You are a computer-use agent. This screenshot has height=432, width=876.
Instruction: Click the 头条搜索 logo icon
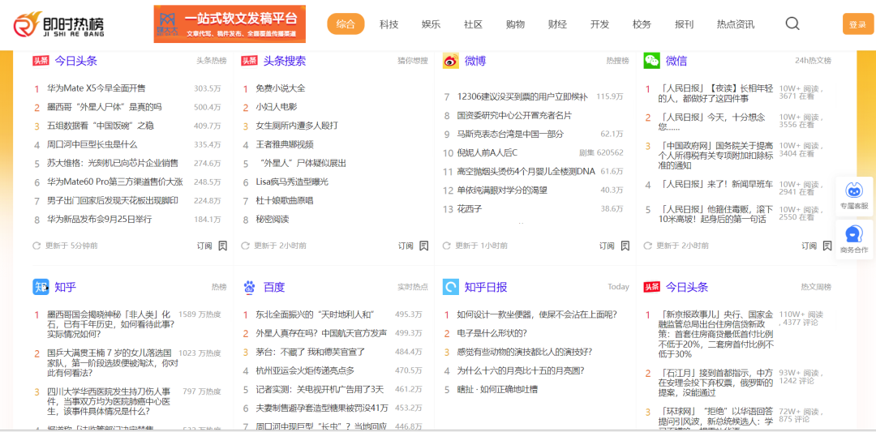pos(249,61)
